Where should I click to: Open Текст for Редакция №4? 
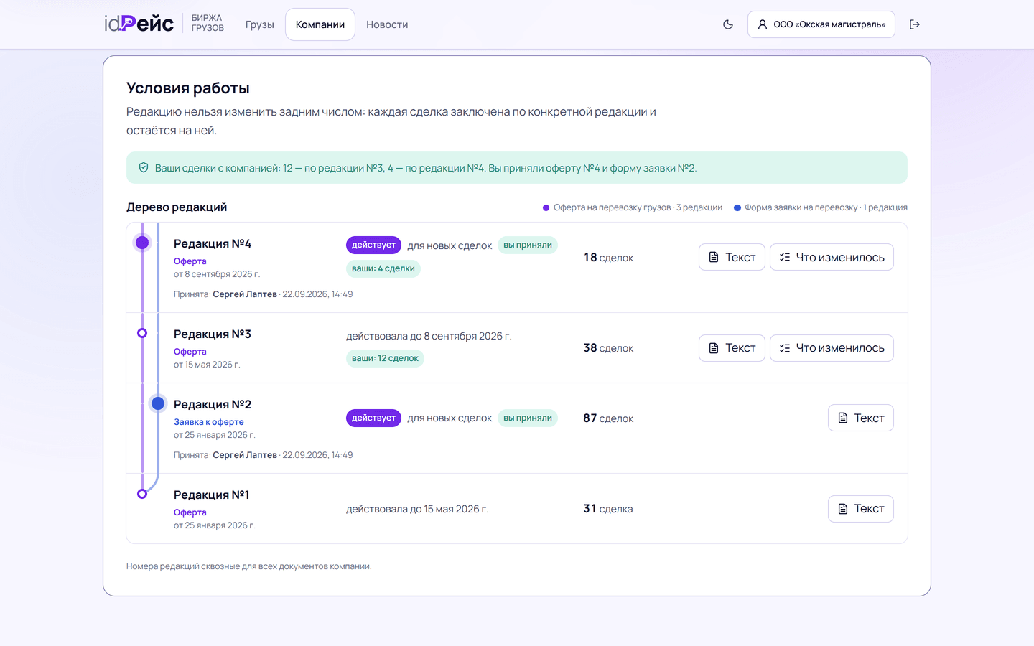point(732,257)
